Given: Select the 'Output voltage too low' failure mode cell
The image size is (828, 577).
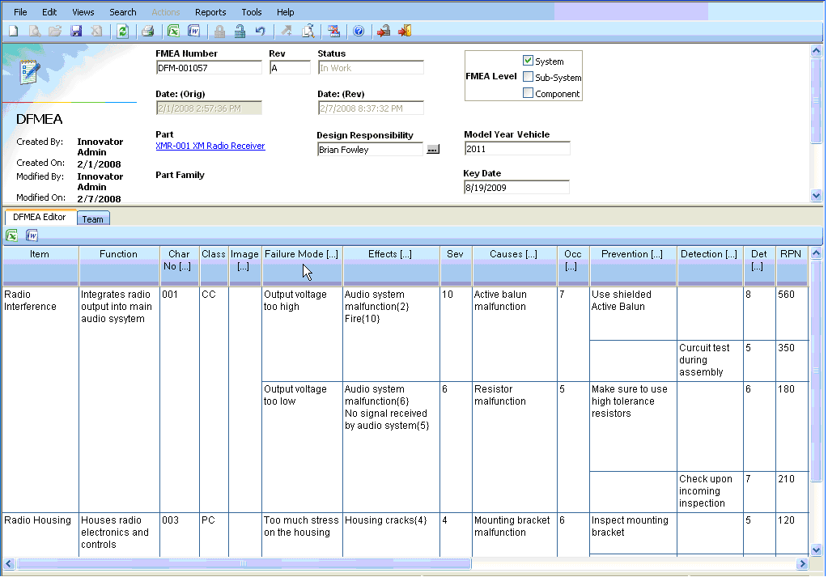Looking at the screenshot, I should pyautogui.click(x=302, y=448).
